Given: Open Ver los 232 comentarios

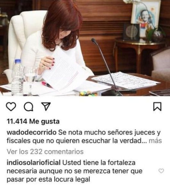Looking at the screenshot, I should tap(45, 152).
